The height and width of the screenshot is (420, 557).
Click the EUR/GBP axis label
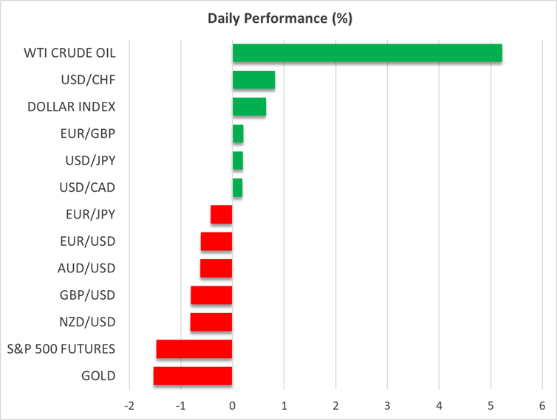click(87, 134)
